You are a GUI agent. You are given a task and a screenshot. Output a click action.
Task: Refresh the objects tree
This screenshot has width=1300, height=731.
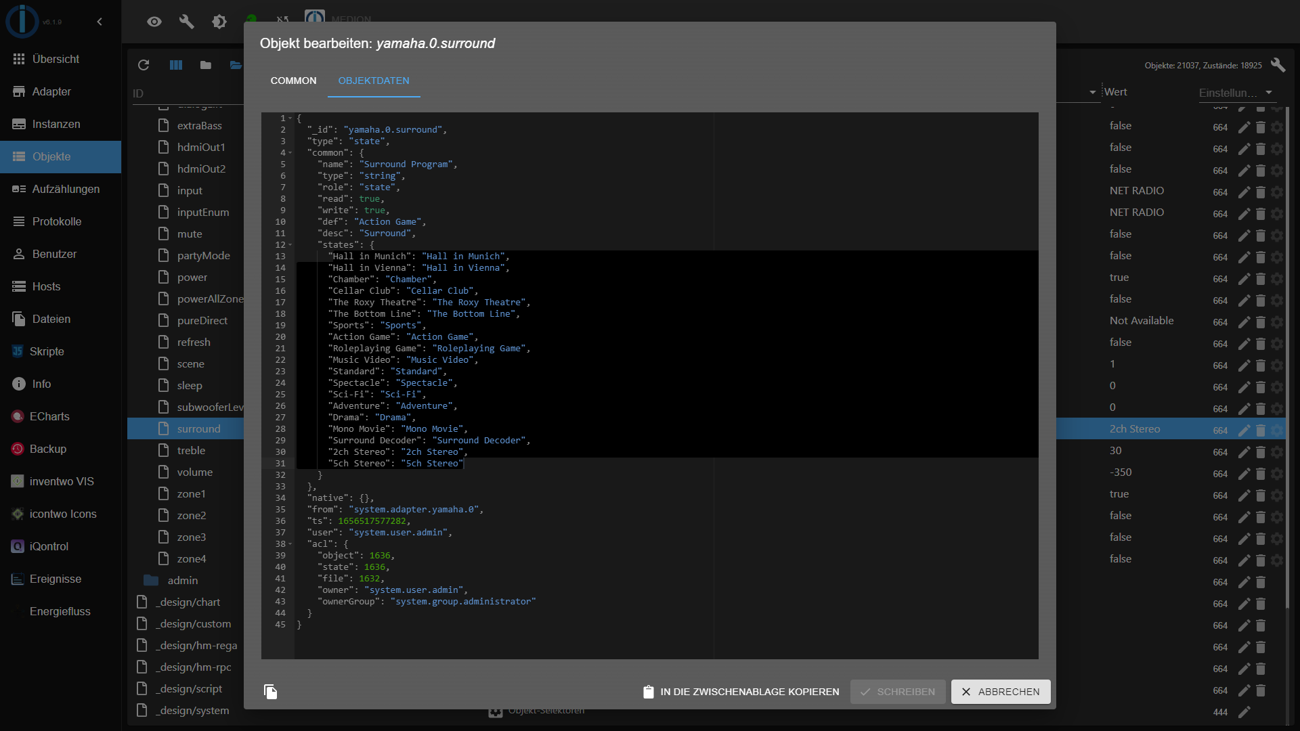(144, 65)
